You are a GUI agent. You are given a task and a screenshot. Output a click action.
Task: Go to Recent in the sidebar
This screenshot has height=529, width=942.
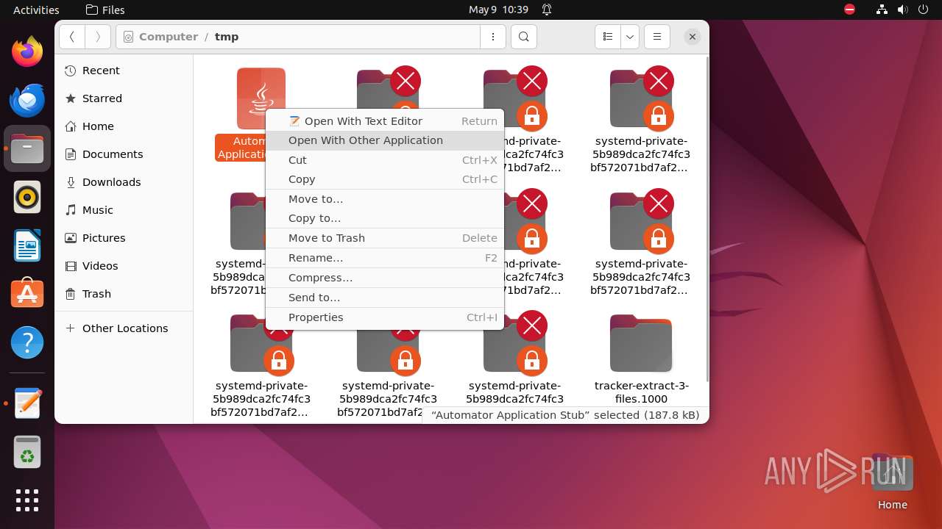click(124, 71)
